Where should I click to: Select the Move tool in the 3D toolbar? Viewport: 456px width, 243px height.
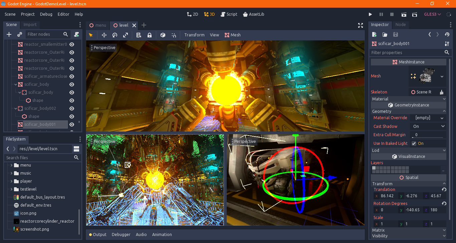click(x=104, y=35)
